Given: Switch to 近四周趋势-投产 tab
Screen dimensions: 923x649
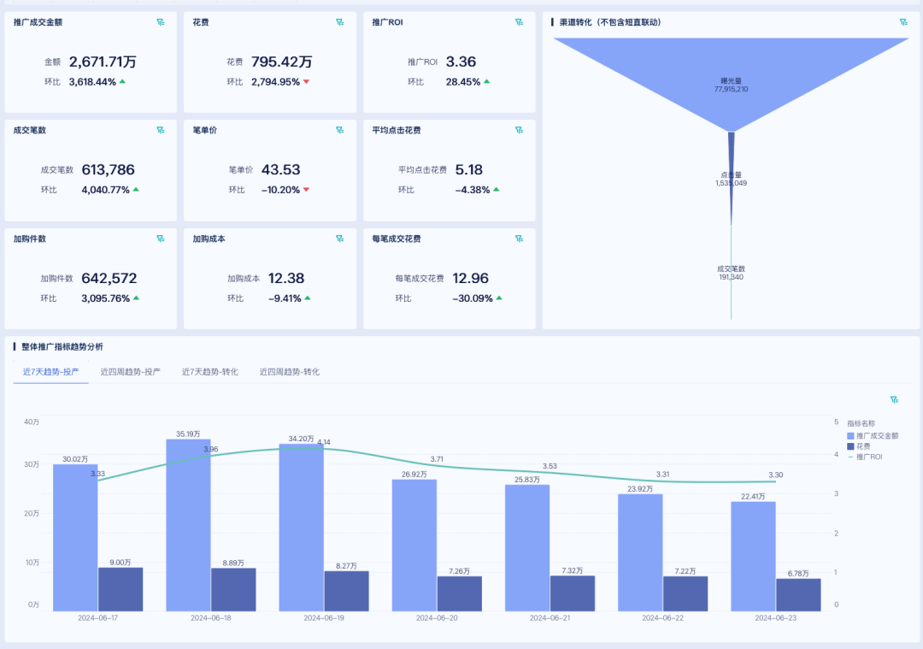Looking at the screenshot, I should coord(130,372).
